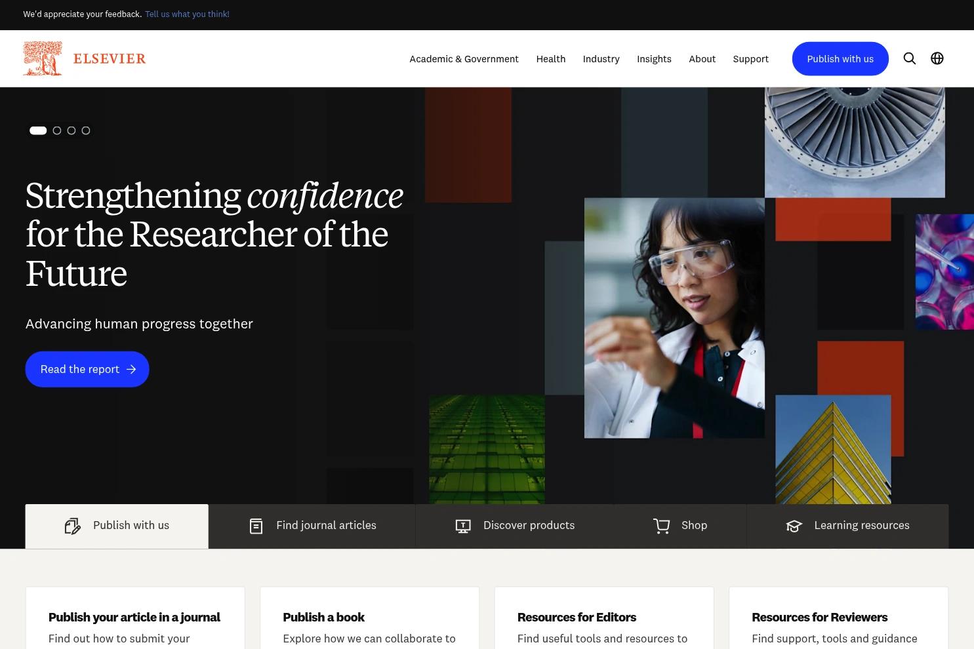Screen dimensions: 974x649
Task: Open the Health menu
Action: [x=551, y=59]
